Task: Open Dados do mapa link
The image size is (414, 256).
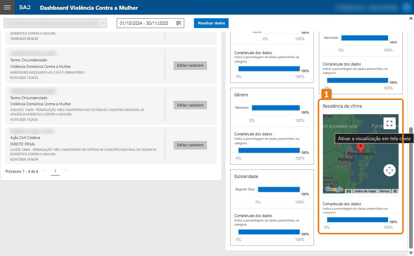Action: [365, 191]
